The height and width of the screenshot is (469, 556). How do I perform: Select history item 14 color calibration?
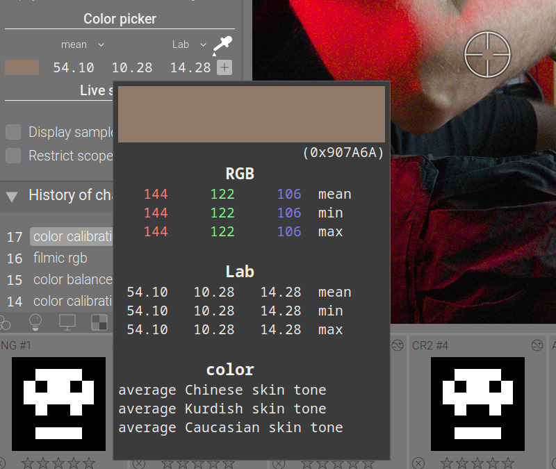pyautogui.click(x=72, y=302)
